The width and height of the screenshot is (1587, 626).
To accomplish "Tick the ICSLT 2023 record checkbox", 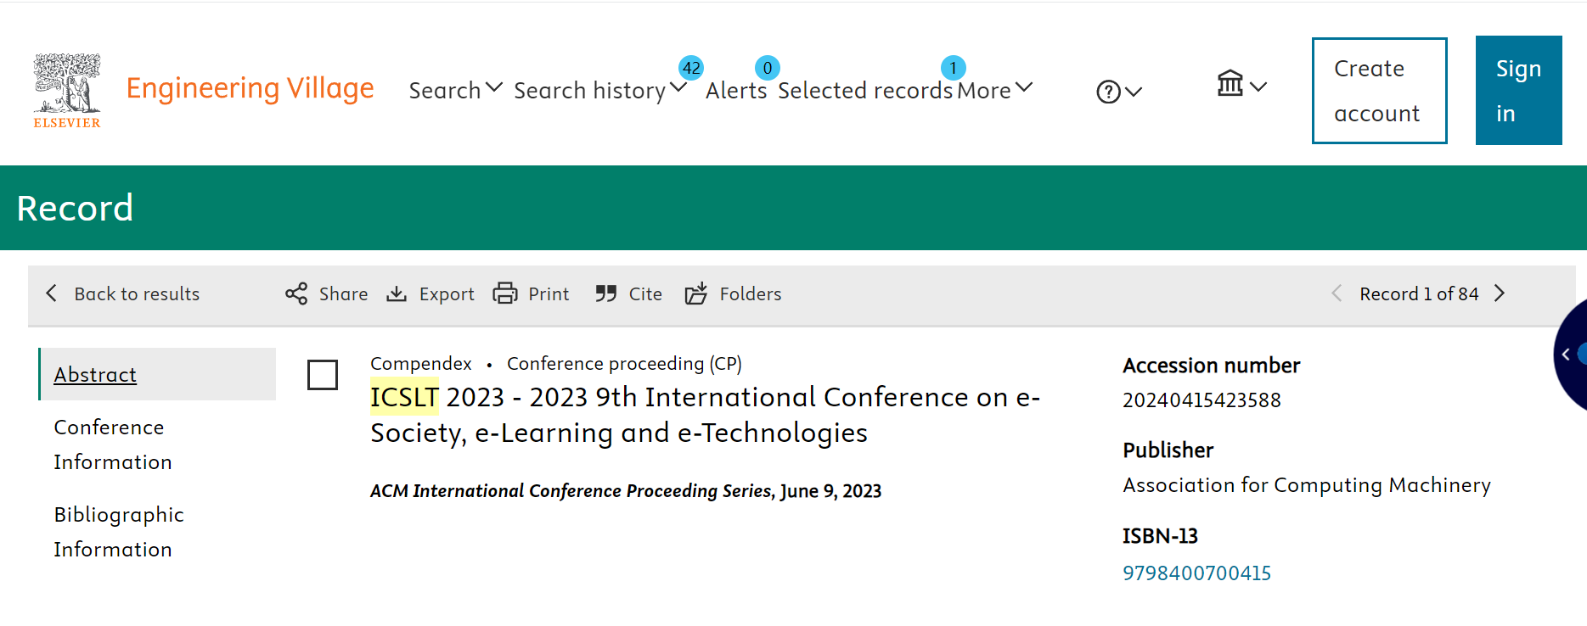I will pyautogui.click(x=323, y=375).
